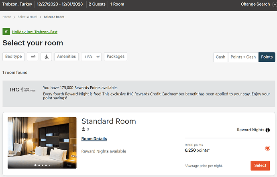Viewport: 277px width, 177px height.
Task: Jump to fourth photo carousel dot
Action: [46, 165]
